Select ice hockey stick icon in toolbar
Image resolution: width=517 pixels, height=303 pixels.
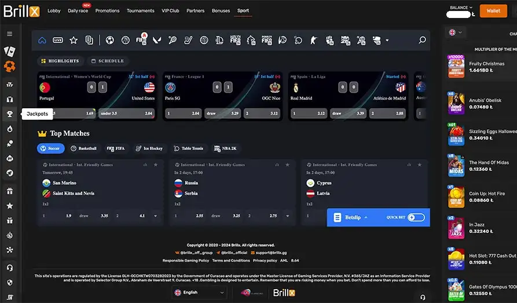click(188, 41)
